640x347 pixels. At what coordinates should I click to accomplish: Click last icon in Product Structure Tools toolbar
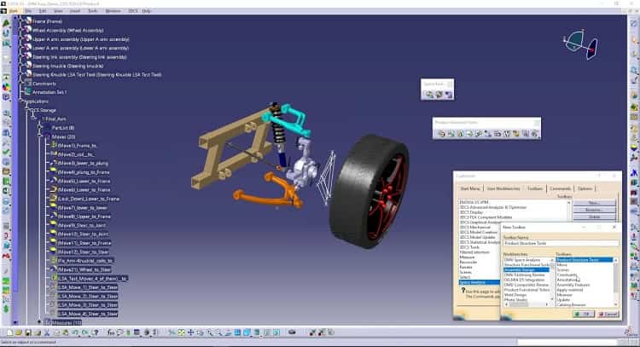coord(534,134)
